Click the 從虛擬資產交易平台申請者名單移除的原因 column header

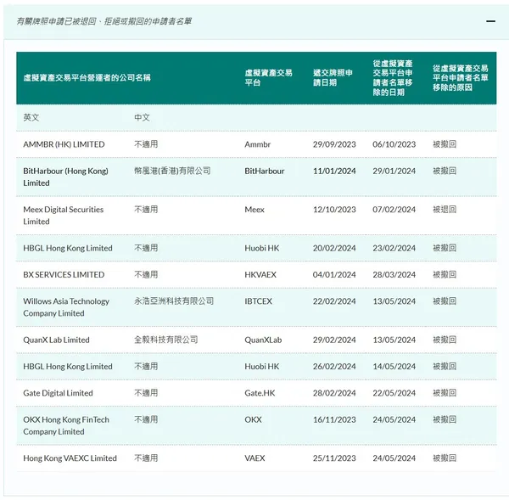(x=461, y=78)
